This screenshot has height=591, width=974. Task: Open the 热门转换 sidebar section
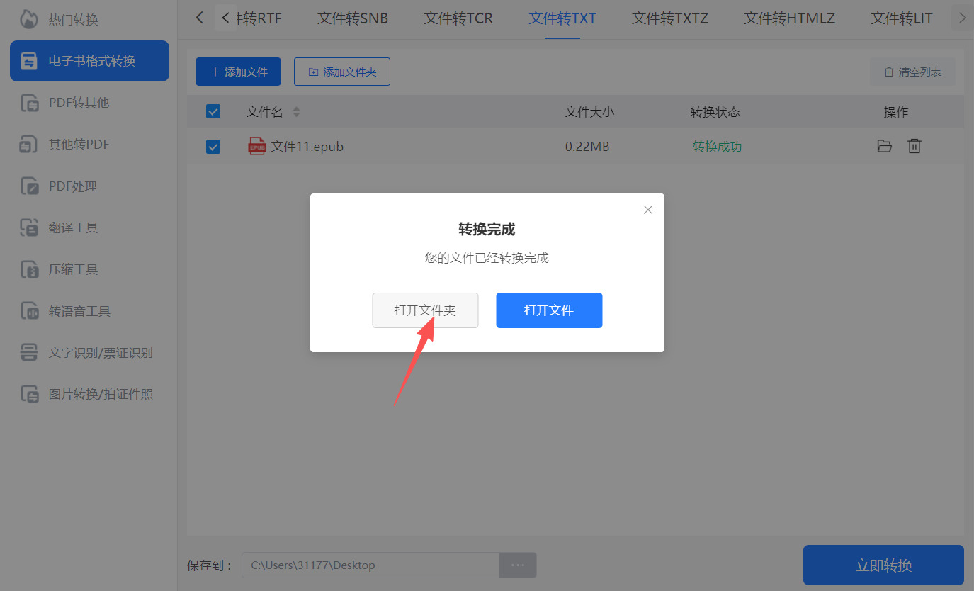(89, 19)
